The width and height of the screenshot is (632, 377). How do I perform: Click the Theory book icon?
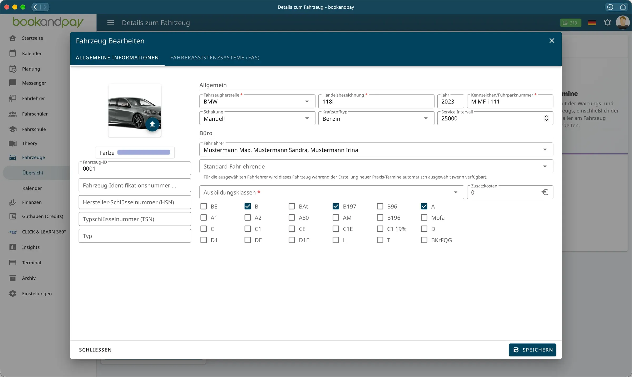coord(13,143)
